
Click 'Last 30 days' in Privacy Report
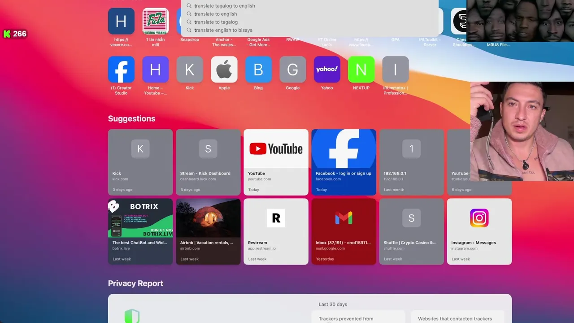click(333, 304)
